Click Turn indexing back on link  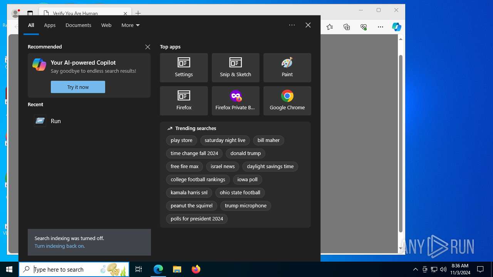click(x=60, y=246)
